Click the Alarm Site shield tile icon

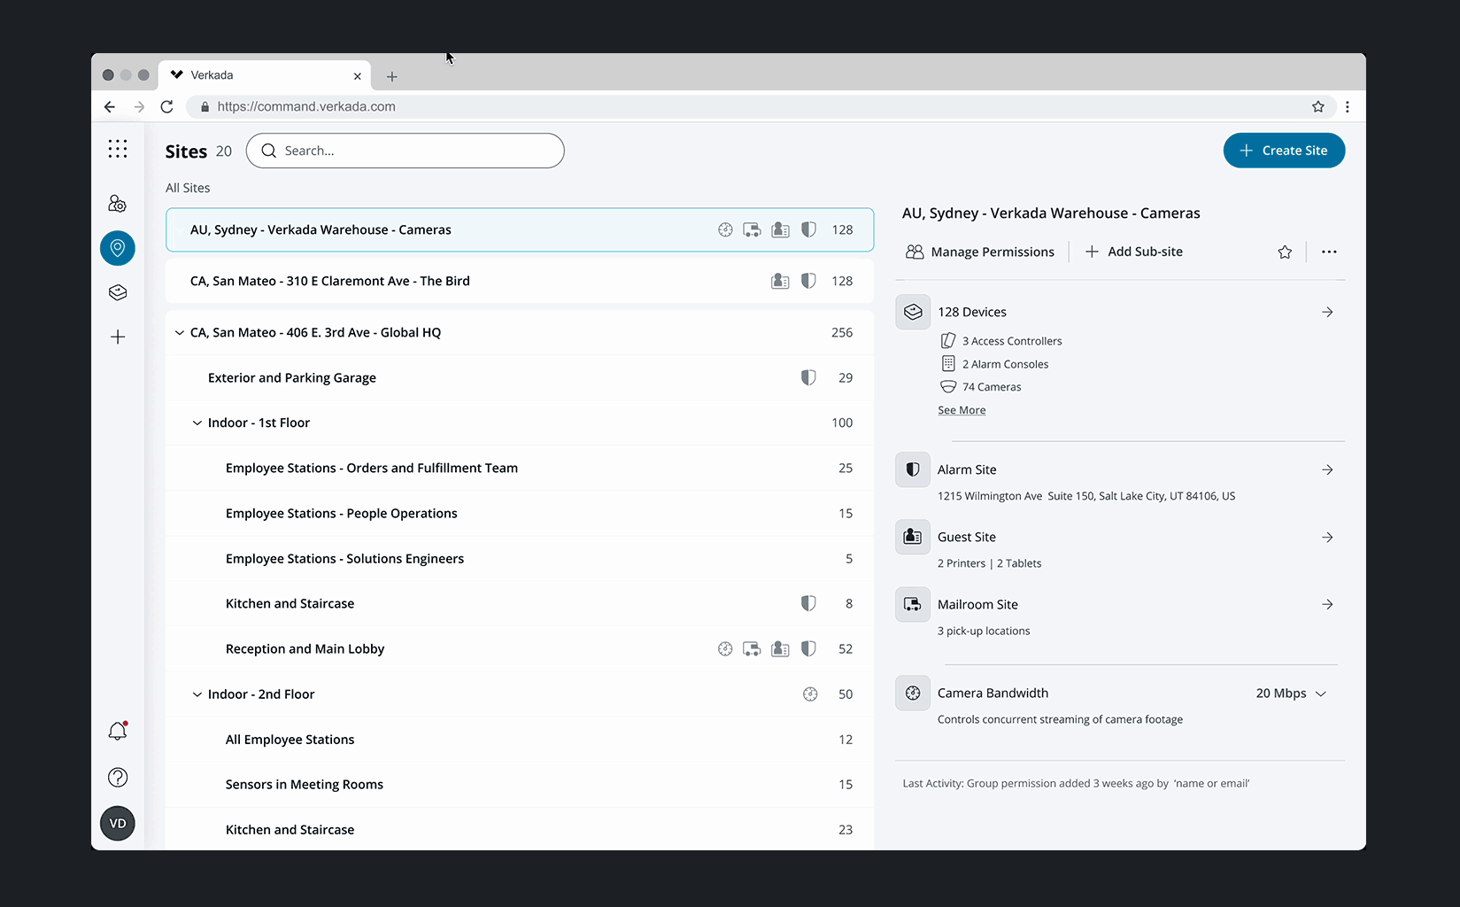(913, 469)
